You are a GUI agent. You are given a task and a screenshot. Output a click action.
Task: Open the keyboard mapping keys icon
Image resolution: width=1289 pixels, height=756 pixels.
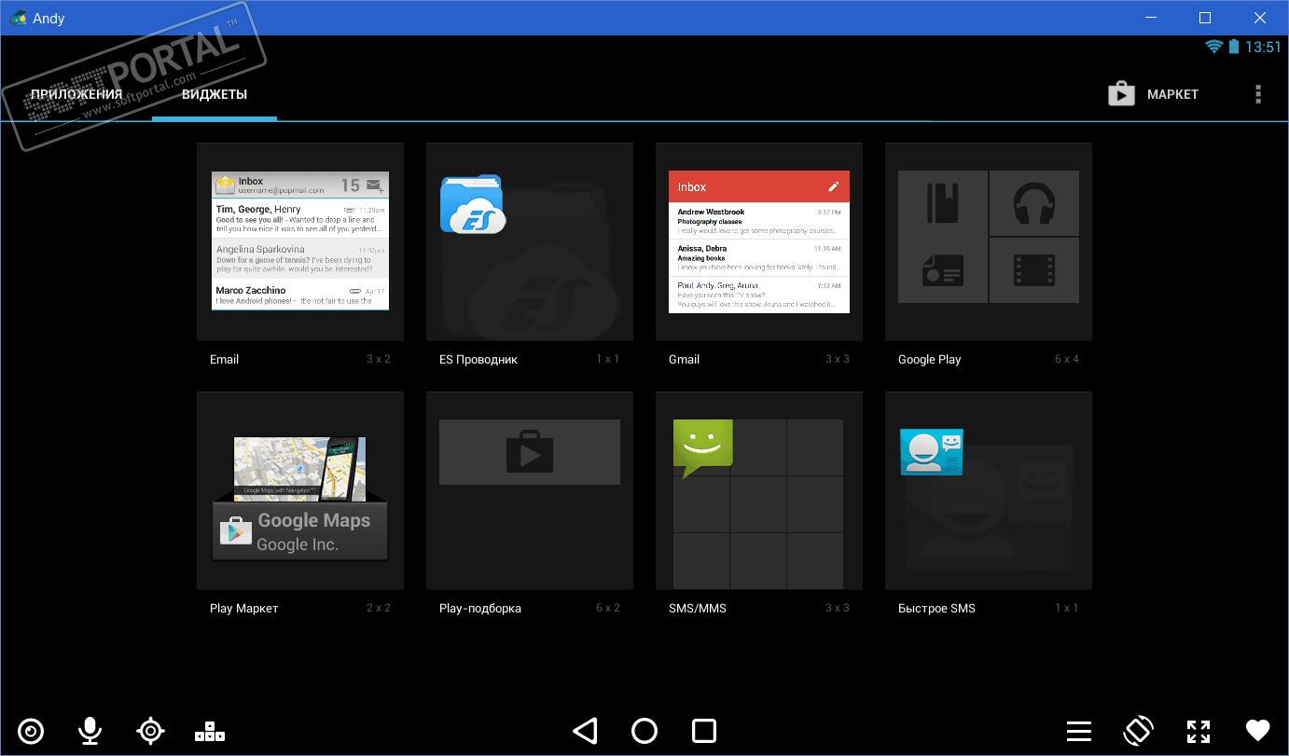click(210, 732)
